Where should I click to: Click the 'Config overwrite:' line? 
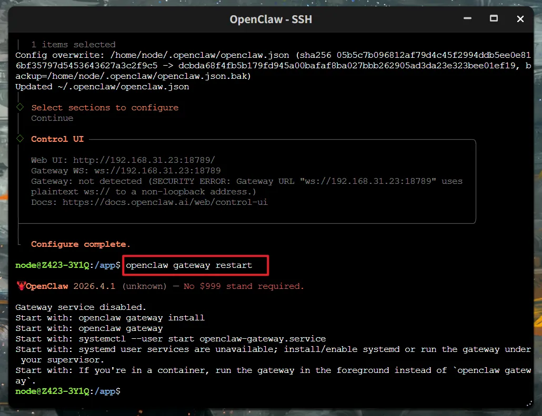[x=273, y=55]
